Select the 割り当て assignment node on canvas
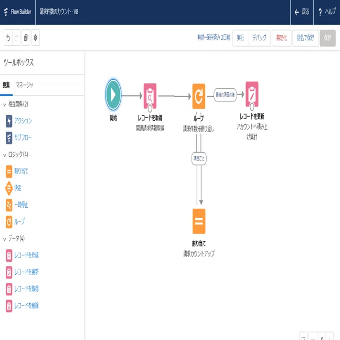Screen dimensions: 340x340 [199, 221]
